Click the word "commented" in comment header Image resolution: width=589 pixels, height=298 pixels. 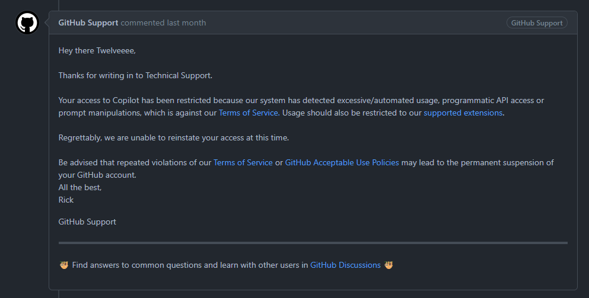[x=142, y=23]
